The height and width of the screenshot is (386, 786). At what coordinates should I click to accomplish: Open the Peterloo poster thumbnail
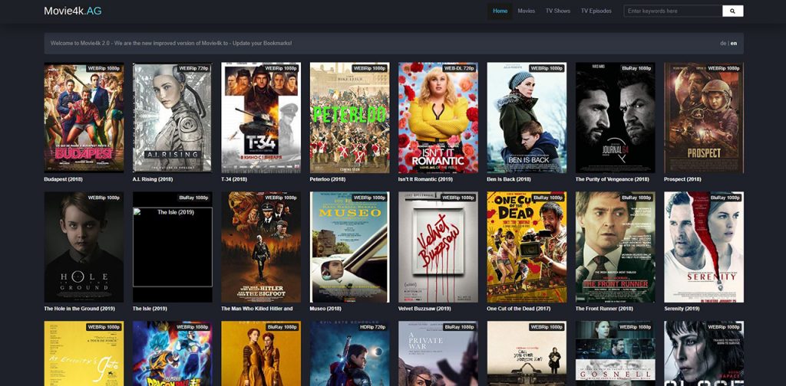tap(349, 117)
